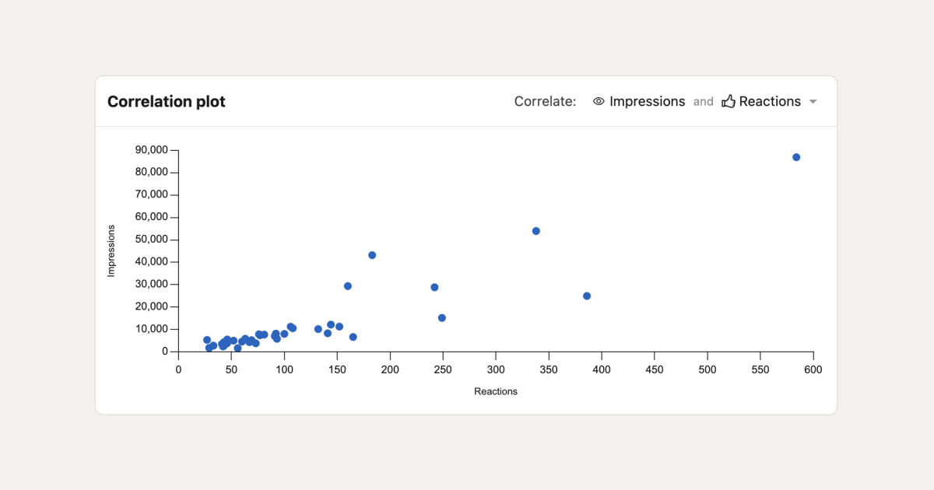Click the data point near 340 reactions, 54,000 impressions
934x490 pixels.
pyautogui.click(x=535, y=230)
